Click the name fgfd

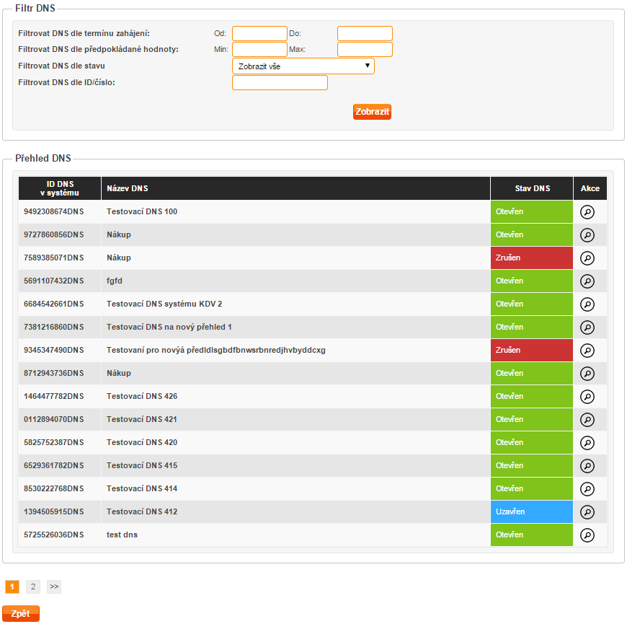coord(115,281)
